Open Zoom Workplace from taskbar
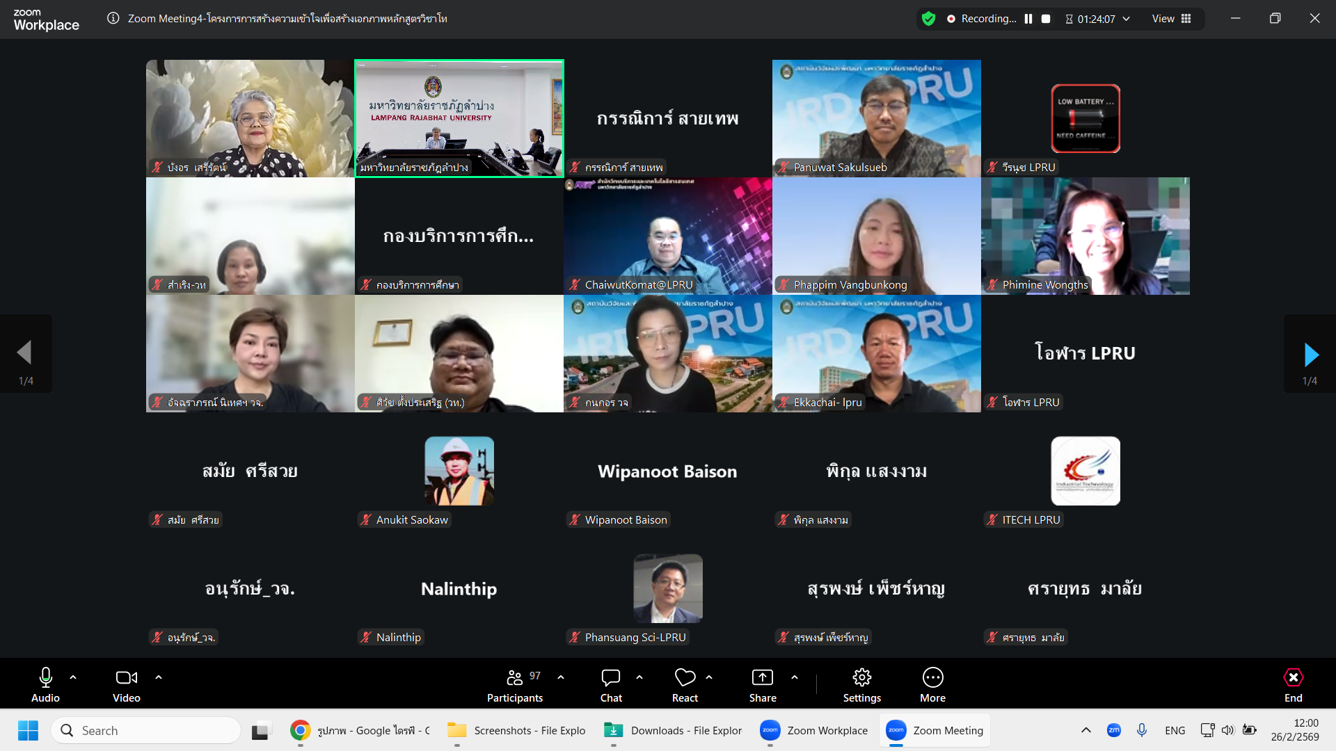 813,730
